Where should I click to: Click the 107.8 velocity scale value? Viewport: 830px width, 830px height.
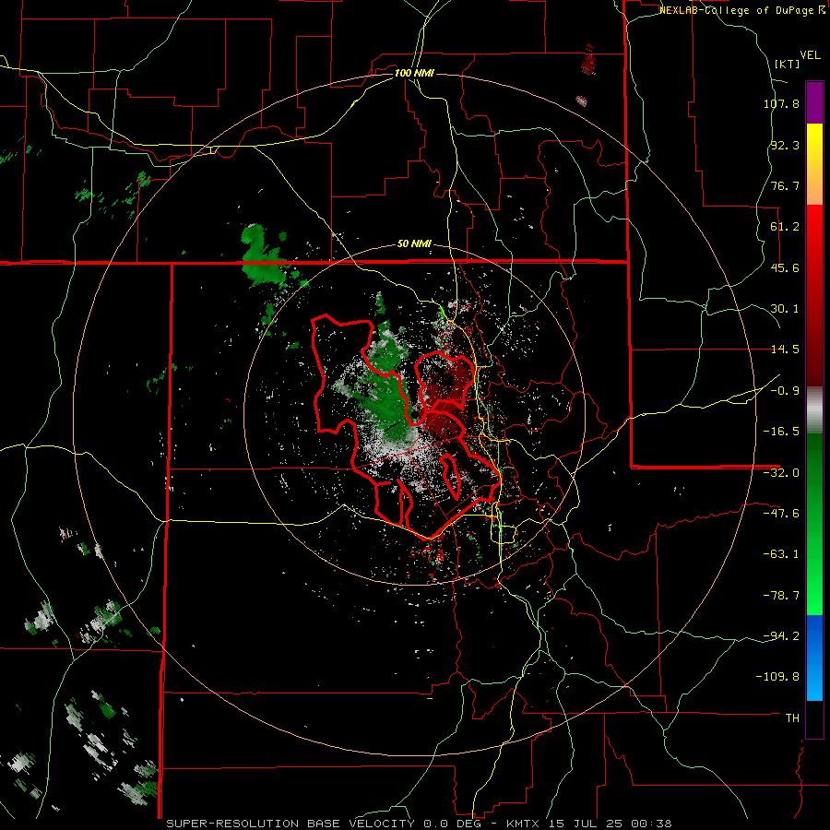coord(781,103)
